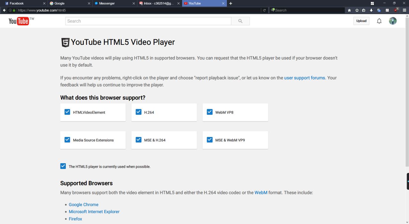Viewport: 409px width, 224px height.
Task: Go back using the back arrow
Action: click(x=4, y=10)
